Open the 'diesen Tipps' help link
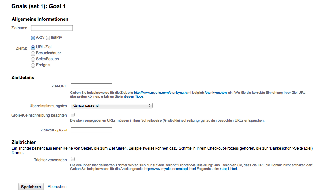The image size is (330, 196). 134,97
